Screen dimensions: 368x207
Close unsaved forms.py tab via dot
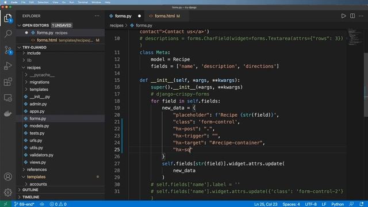(139, 16)
